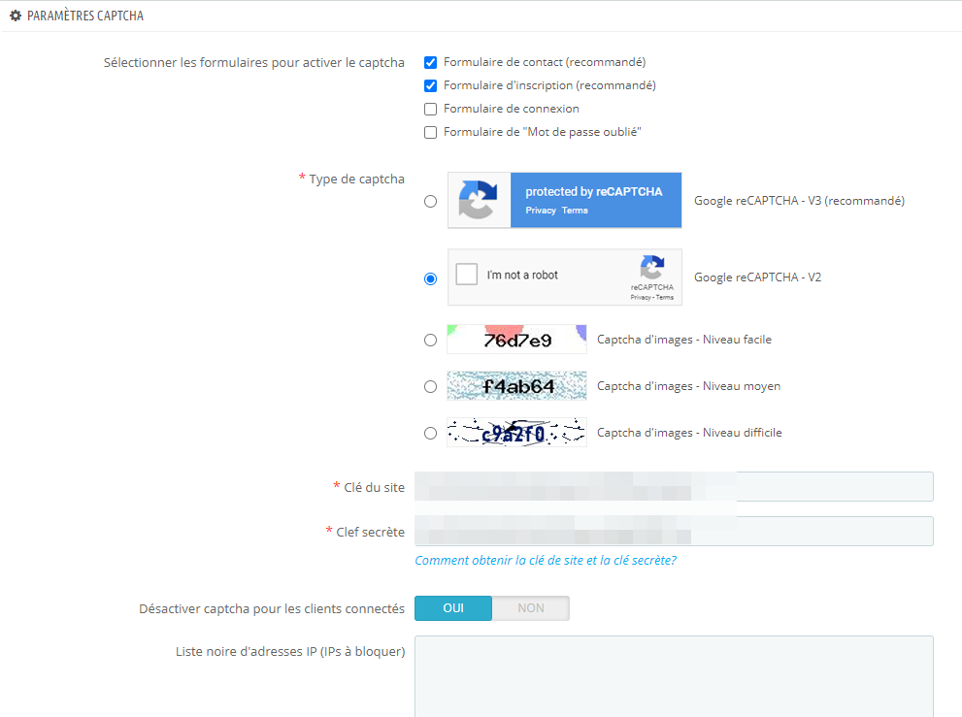Screen dimensions: 962x717
Task: Click the reCAPTCHA logo in the V2 preview
Action: point(651,268)
